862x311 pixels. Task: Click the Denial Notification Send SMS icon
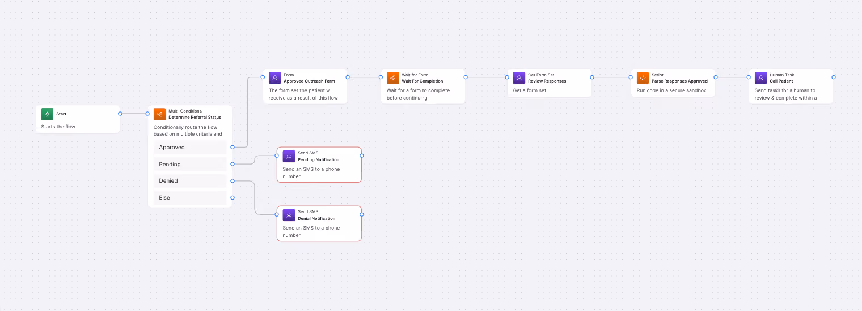tap(289, 215)
